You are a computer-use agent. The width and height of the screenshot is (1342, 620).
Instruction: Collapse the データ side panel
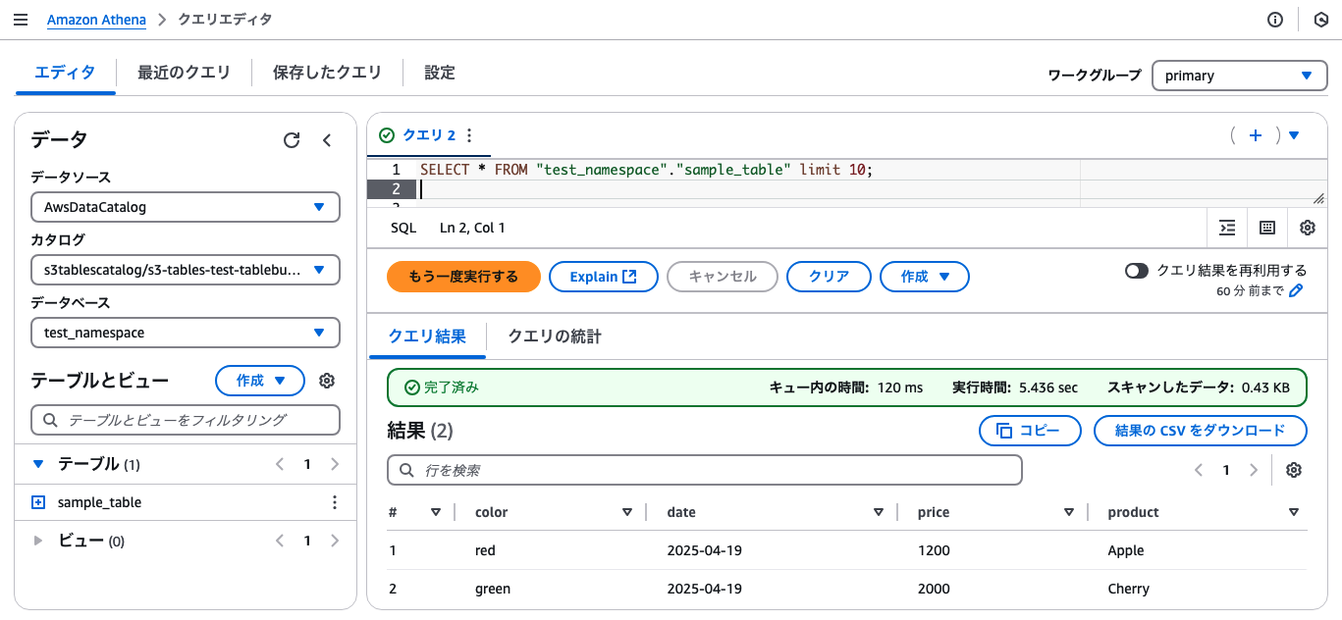(x=328, y=140)
